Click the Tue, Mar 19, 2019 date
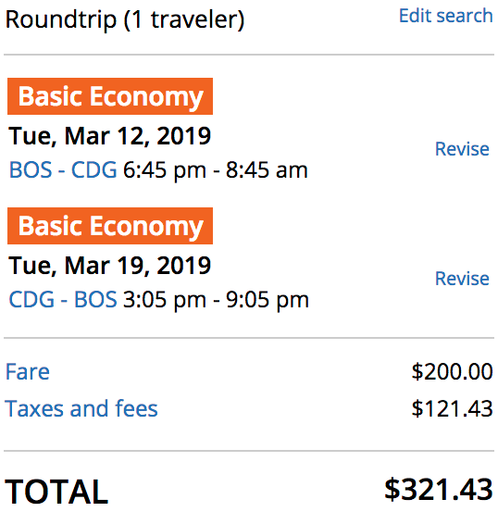Image resolution: width=498 pixels, height=524 pixels. tap(110, 266)
